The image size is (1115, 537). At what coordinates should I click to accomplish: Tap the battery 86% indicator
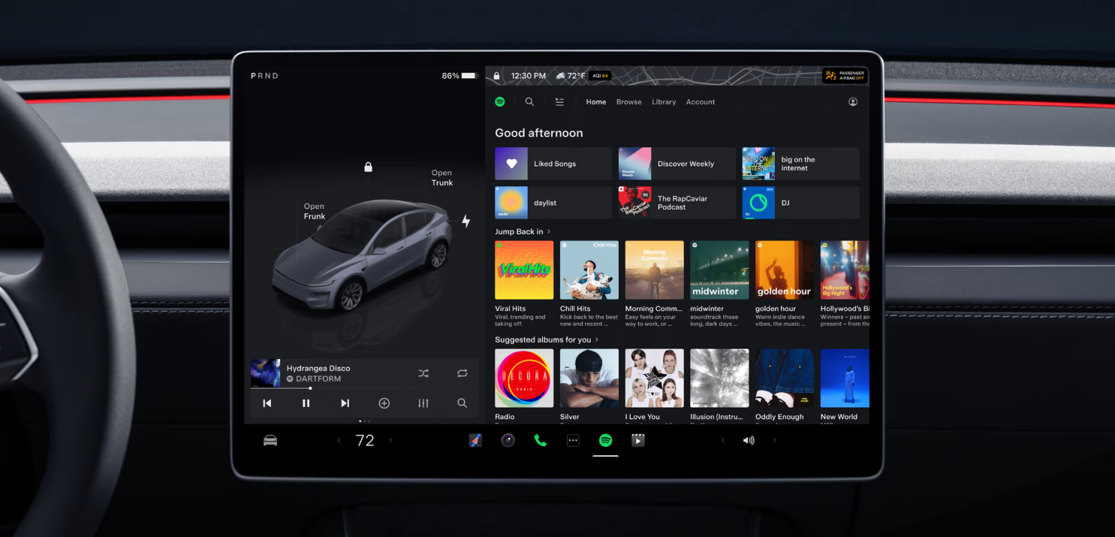pyautogui.click(x=460, y=76)
